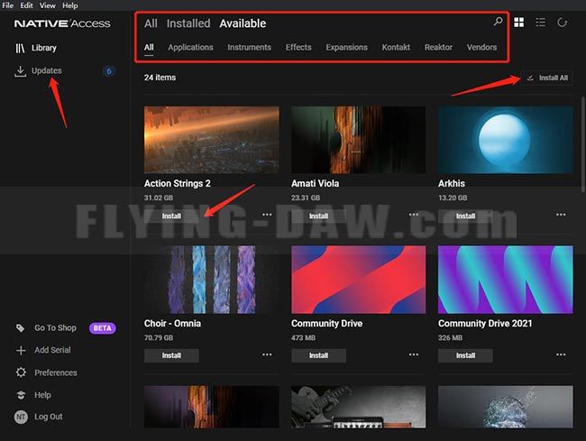Click the Native Access logo
Viewport: 586px width, 441px height.
62,23
